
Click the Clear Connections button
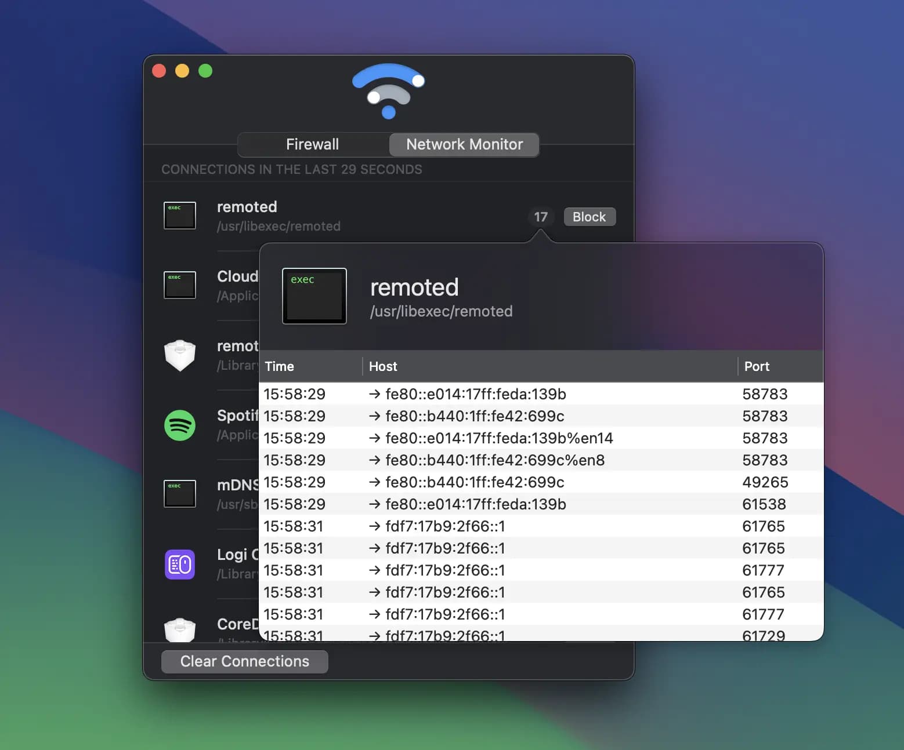coord(244,661)
